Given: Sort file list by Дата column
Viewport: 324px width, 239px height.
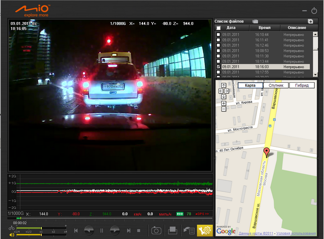Looking at the screenshot, I should pos(231,28).
